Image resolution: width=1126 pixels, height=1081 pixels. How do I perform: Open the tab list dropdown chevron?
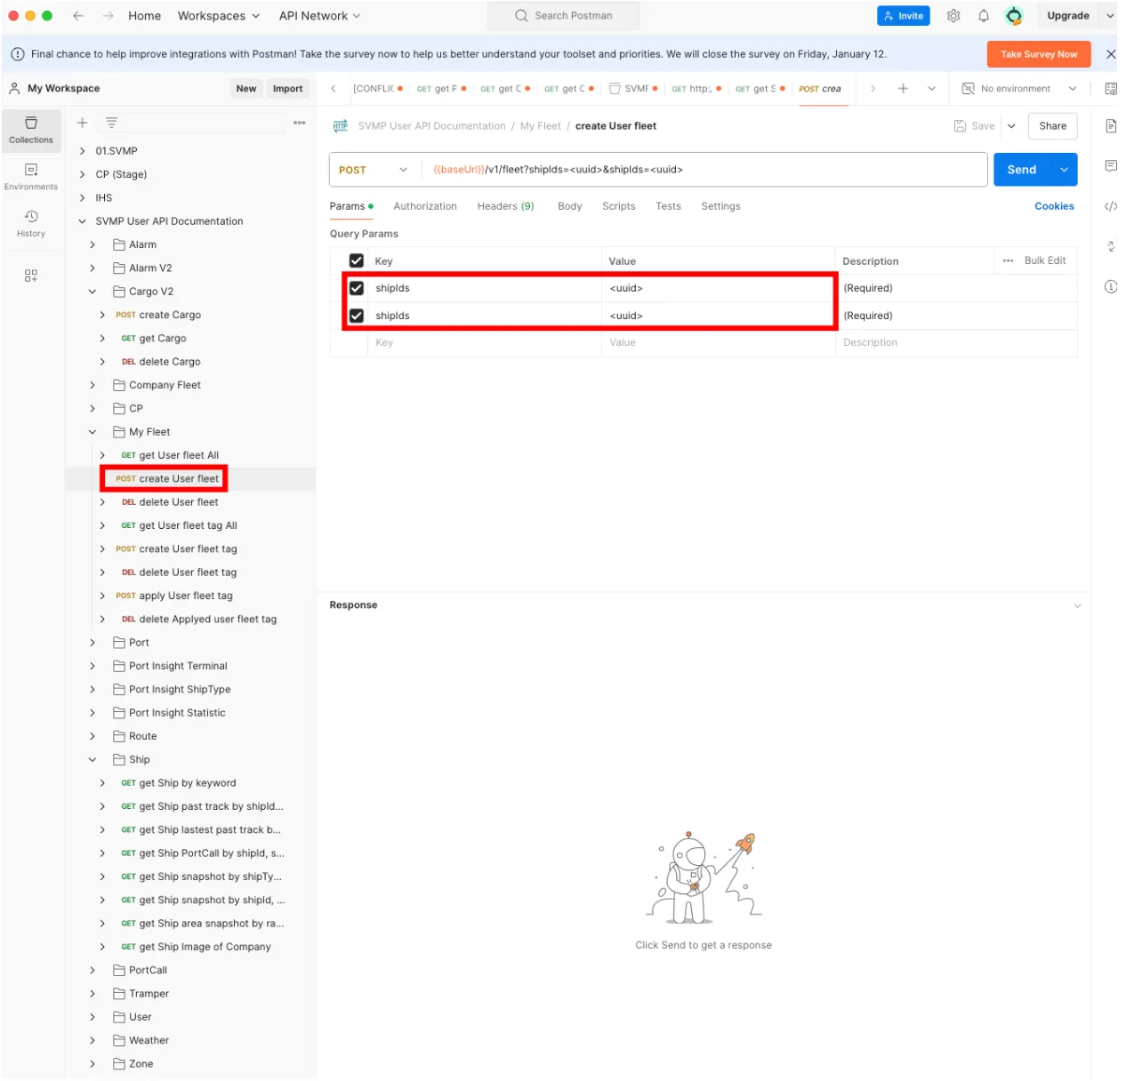(x=931, y=88)
